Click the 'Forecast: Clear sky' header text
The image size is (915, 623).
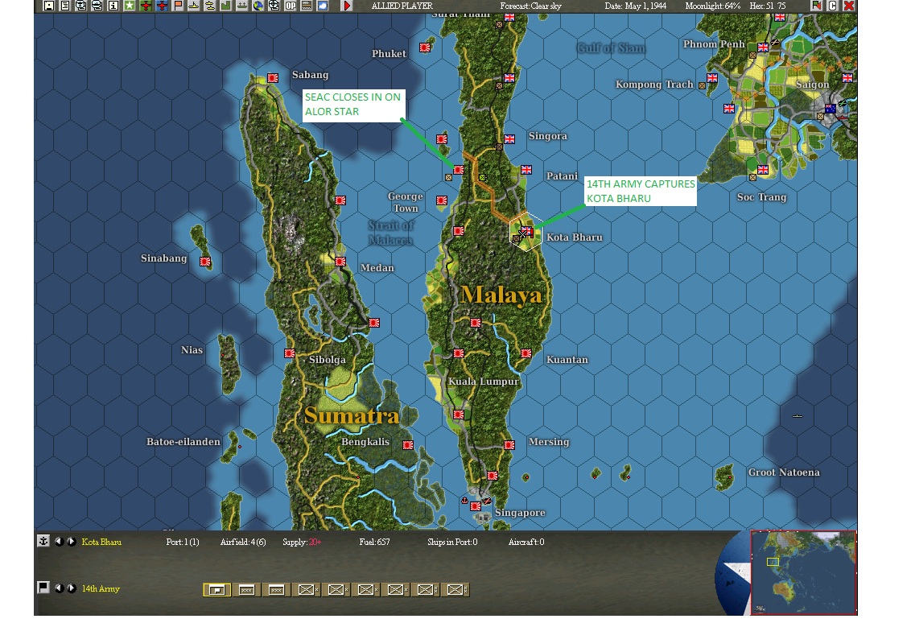[530, 6]
